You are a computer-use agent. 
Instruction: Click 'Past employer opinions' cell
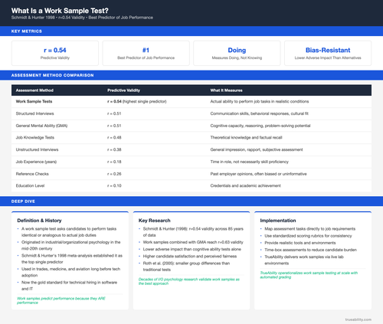tap(258, 174)
